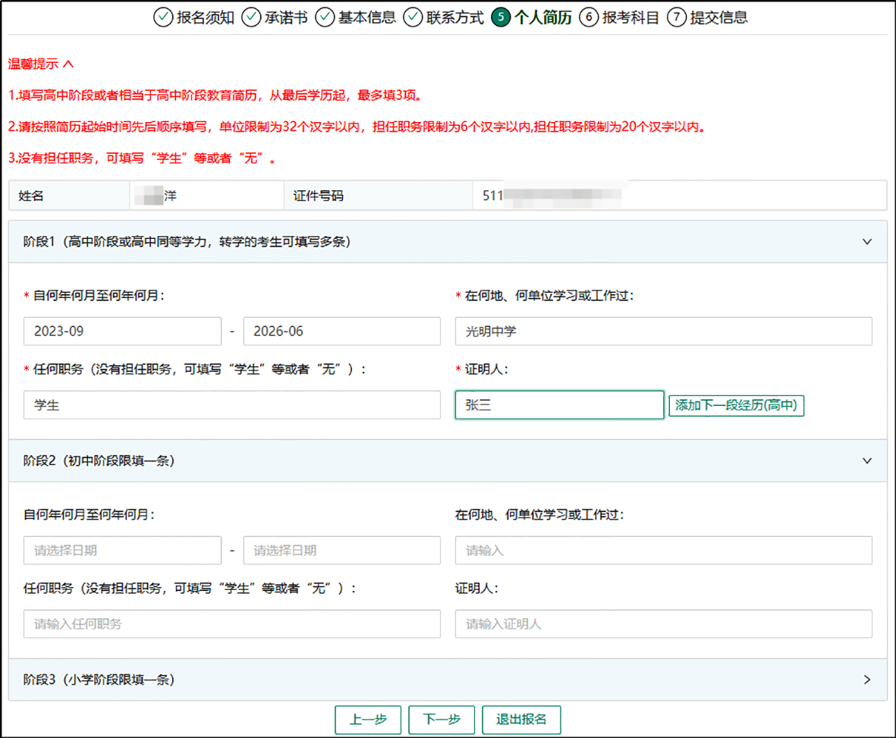The image size is (896, 738).
Task: Select the 提交信息 step 7 circle
Action: click(676, 17)
